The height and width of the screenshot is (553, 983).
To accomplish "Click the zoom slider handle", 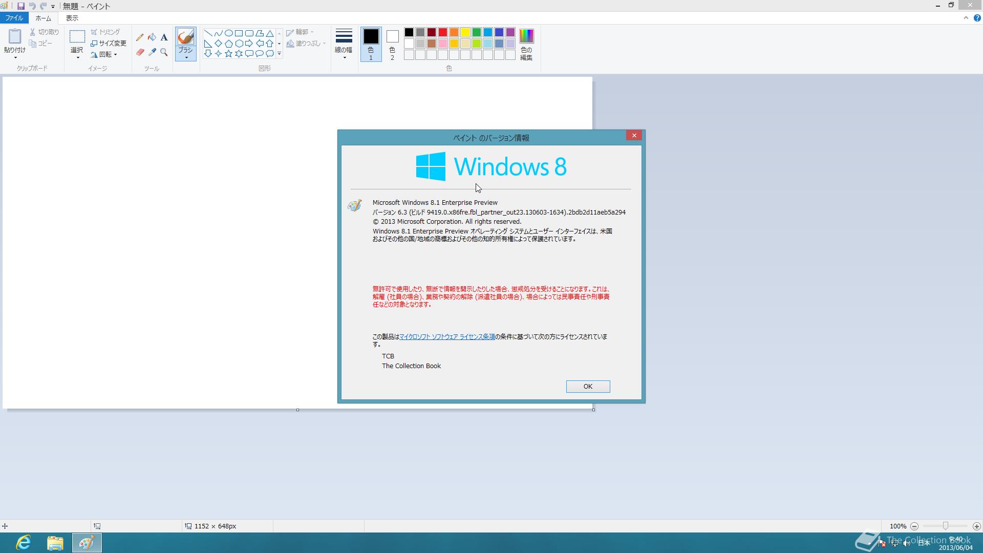I will pos(945,526).
